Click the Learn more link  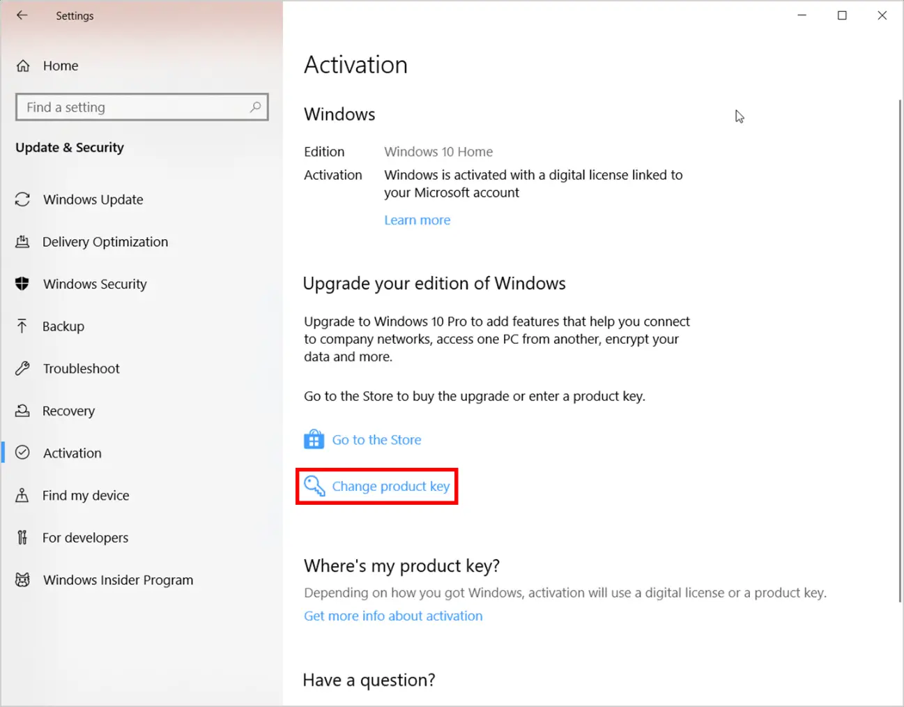(417, 220)
